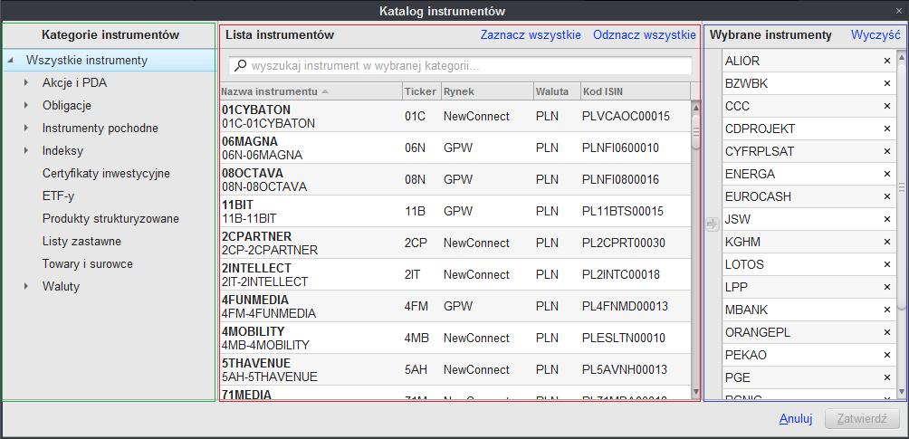The image size is (909, 439).
Task: Remove KGHM from selected instruments
Action: (x=886, y=242)
